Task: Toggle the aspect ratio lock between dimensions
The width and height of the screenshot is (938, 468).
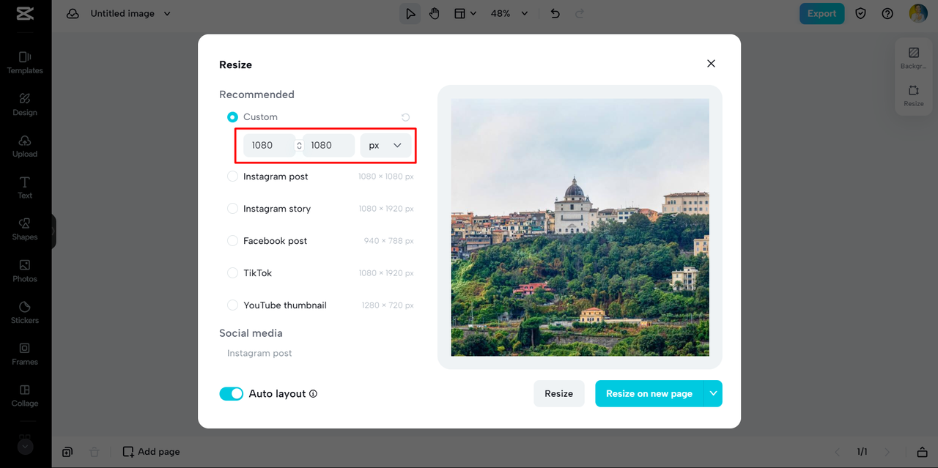Action: 299,145
